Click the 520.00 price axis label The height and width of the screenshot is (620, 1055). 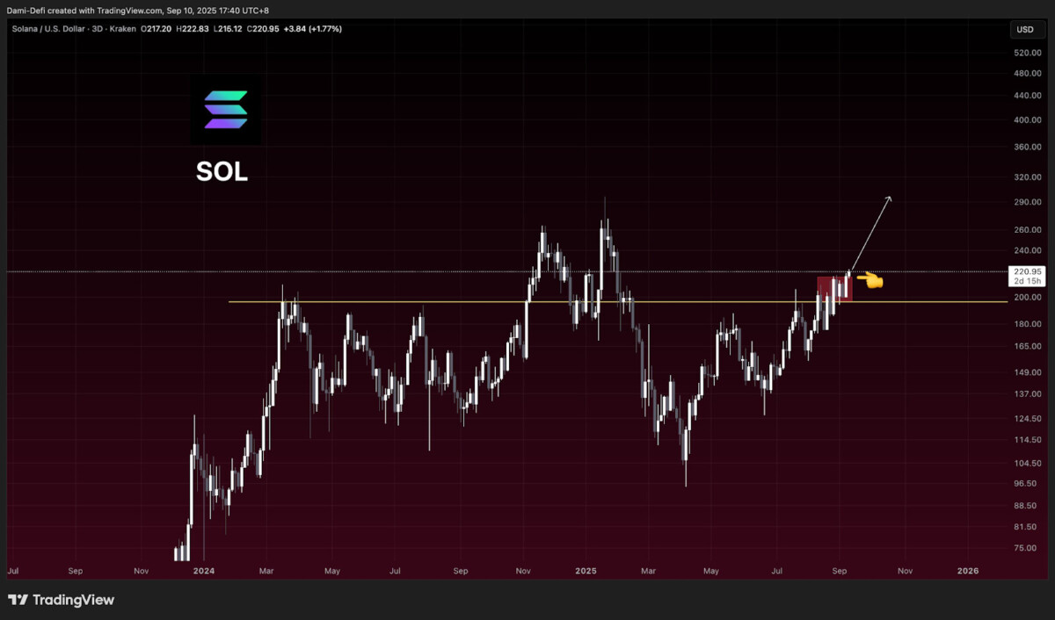[x=1027, y=53]
